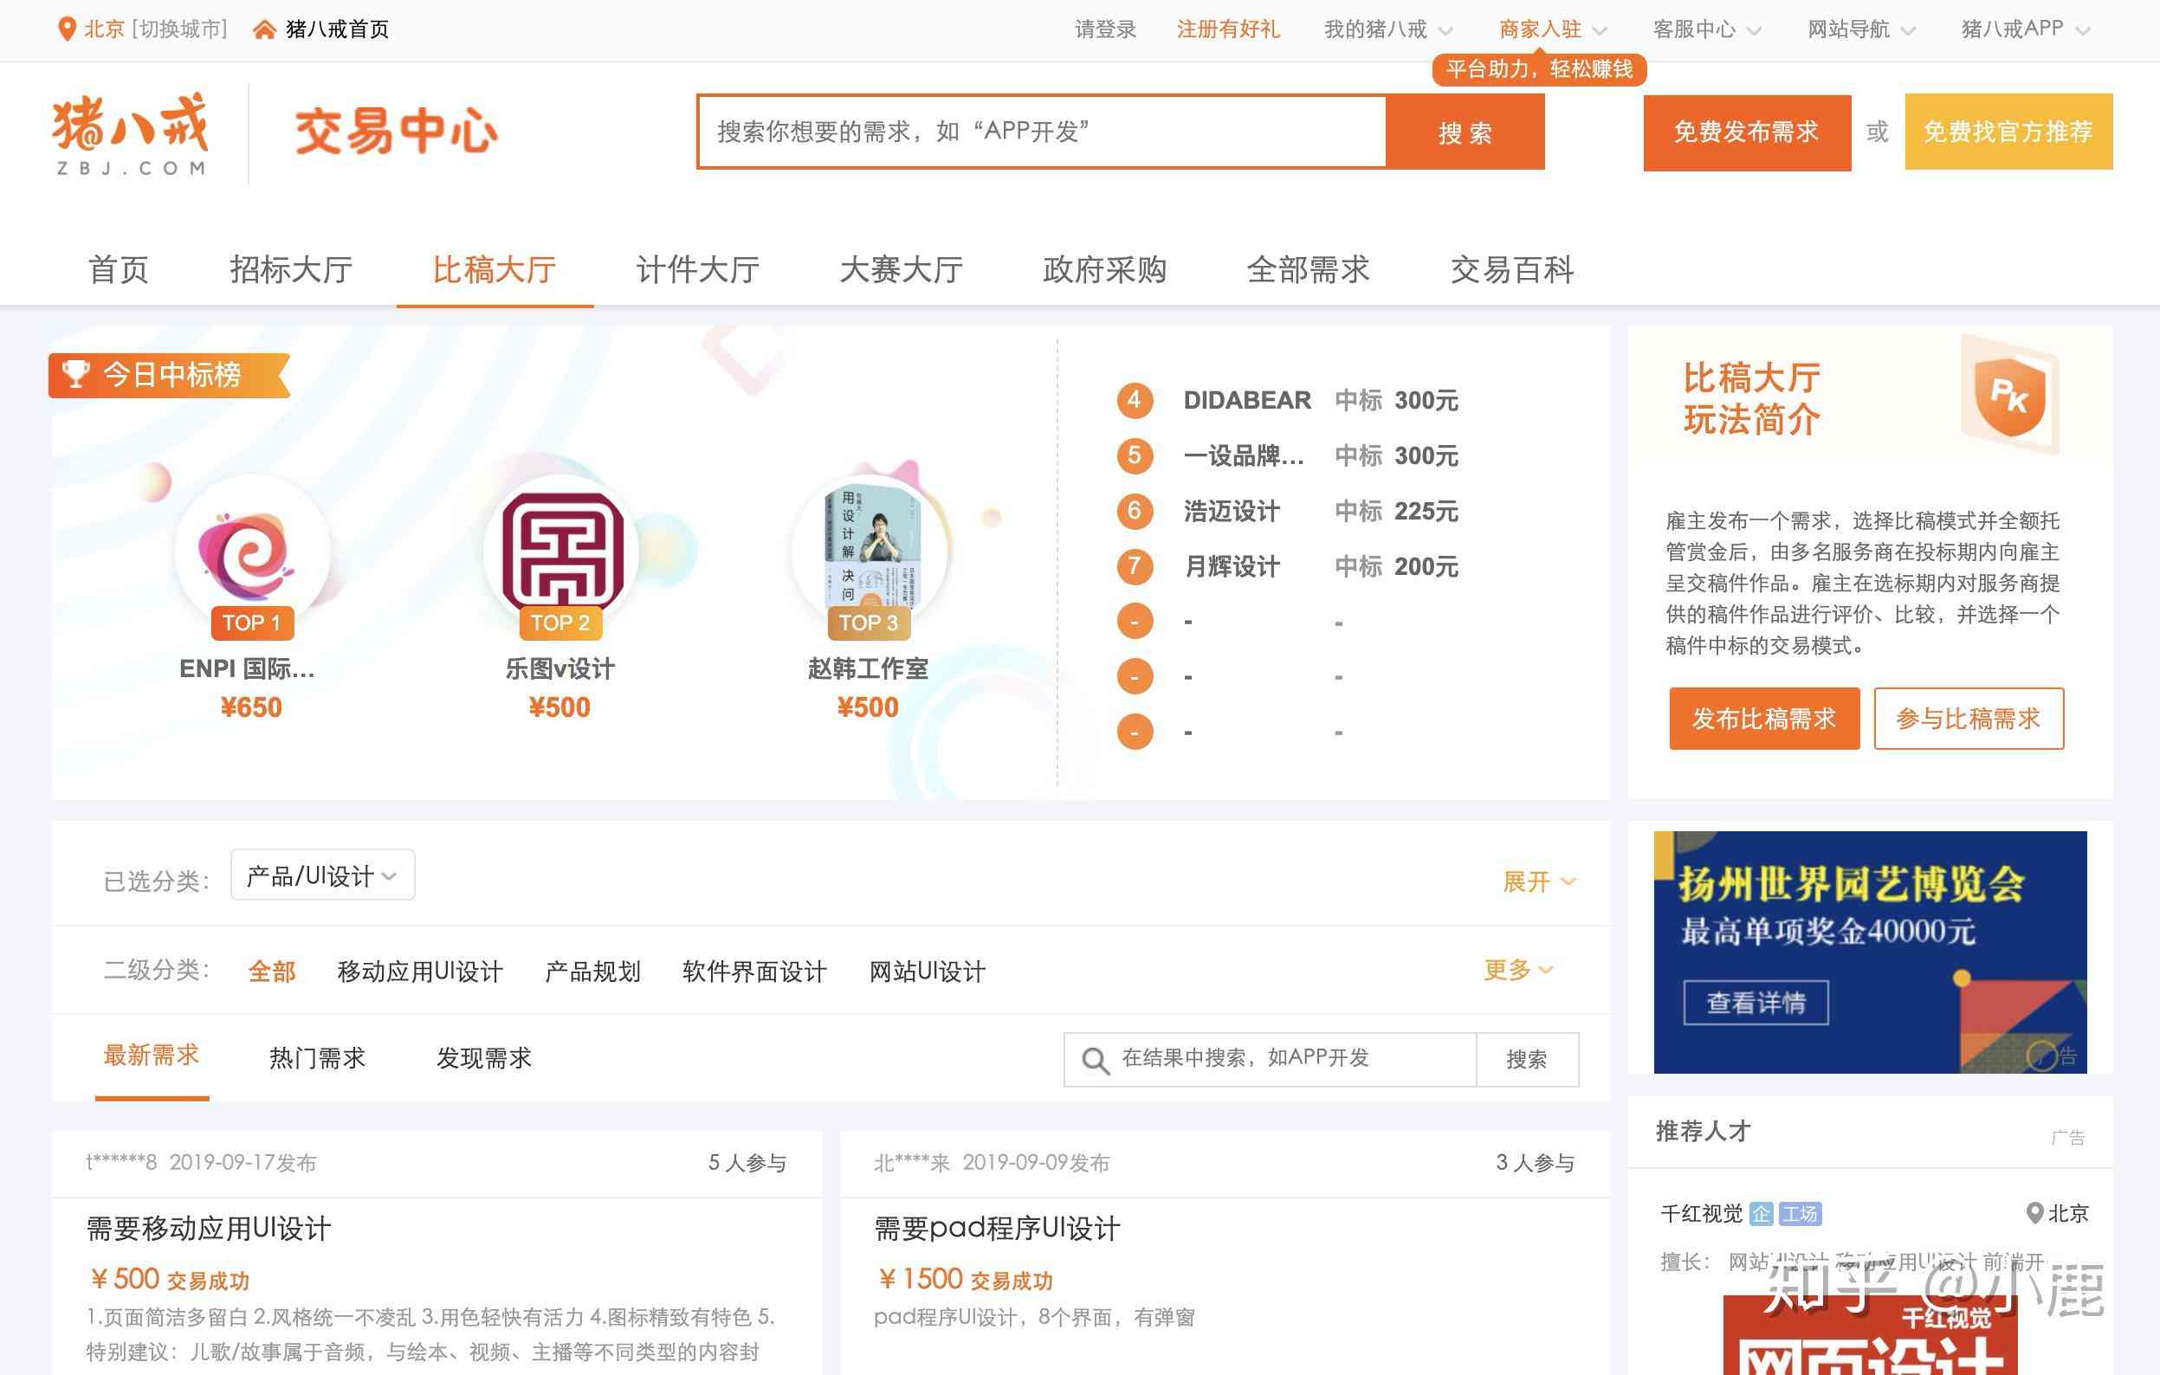Switch to the 计件大厅 tab
The image size is (2160, 1375).
tap(698, 269)
